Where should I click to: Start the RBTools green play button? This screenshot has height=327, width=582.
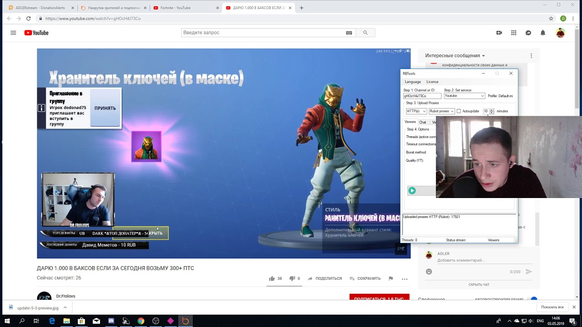pos(412,191)
